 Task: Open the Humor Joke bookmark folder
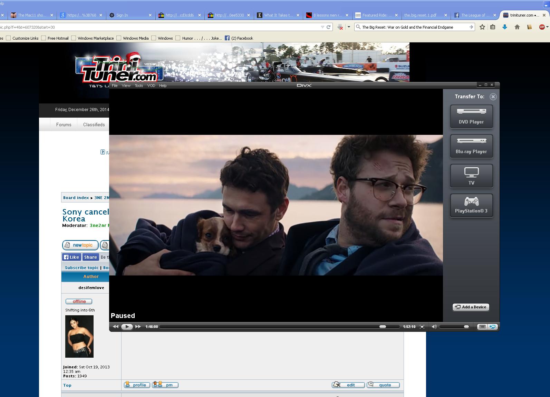[x=199, y=38]
